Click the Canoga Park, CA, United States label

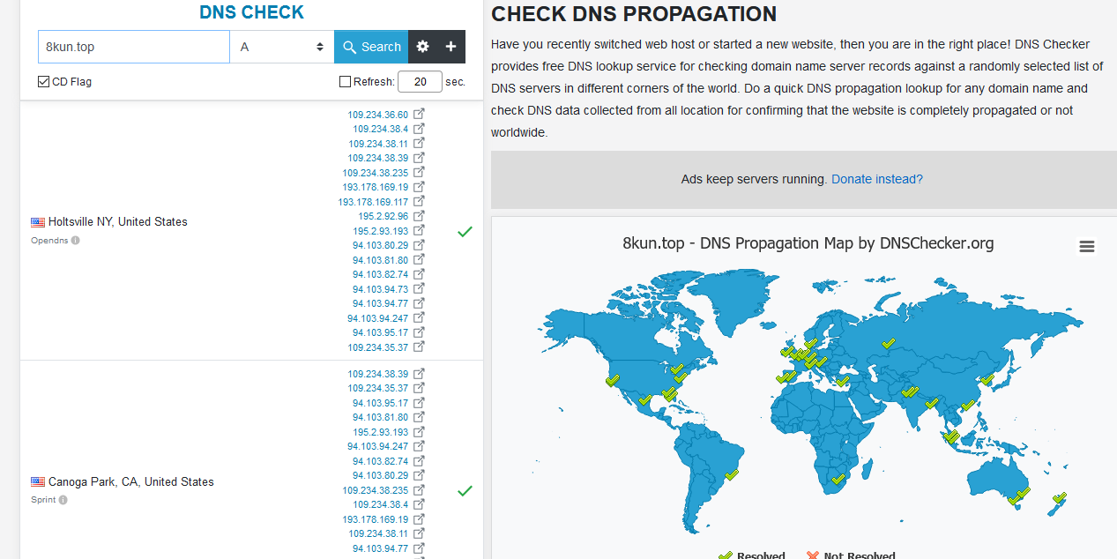pos(131,481)
